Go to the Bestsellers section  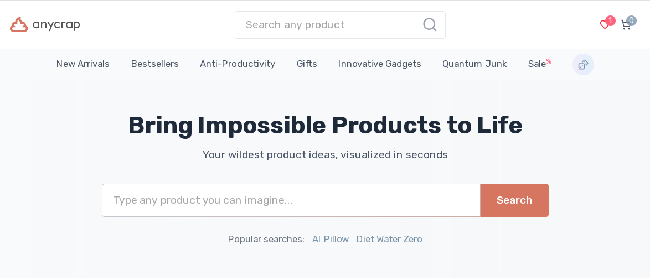(x=154, y=64)
